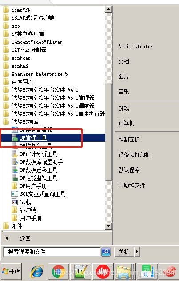Open Internet Explorer from taskbar
This screenshot has width=179, height=281.
pyautogui.click(x=37, y=271)
